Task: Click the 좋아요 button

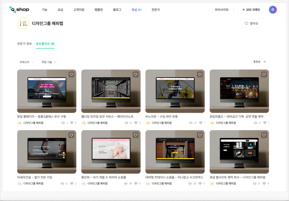Action: (251, 23)
